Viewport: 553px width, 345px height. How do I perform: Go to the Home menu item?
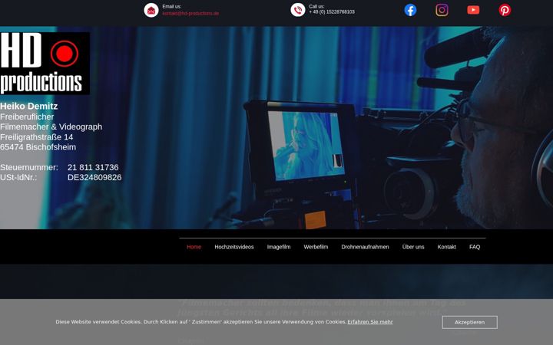[x=194, y=247]
